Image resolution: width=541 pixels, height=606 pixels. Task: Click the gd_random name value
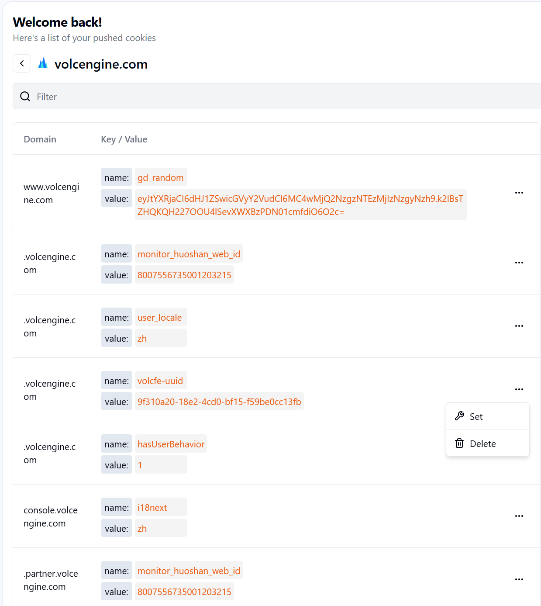pyautogui.click(x=161, y=177)
